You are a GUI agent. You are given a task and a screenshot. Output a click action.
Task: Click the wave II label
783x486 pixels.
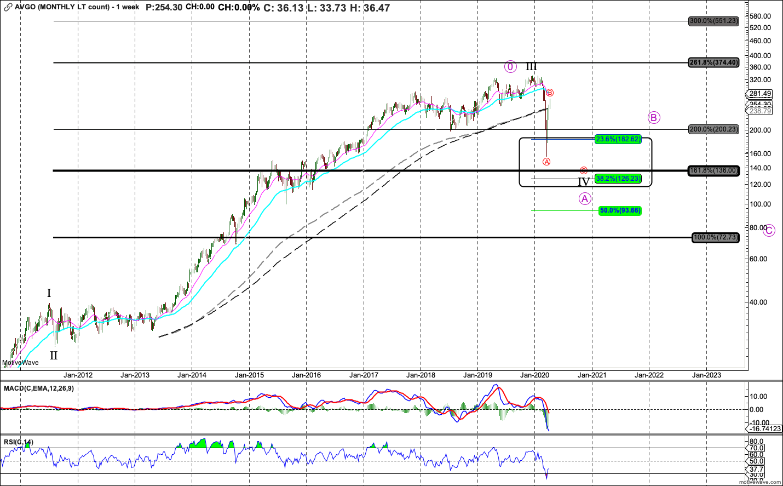(54, 356)
